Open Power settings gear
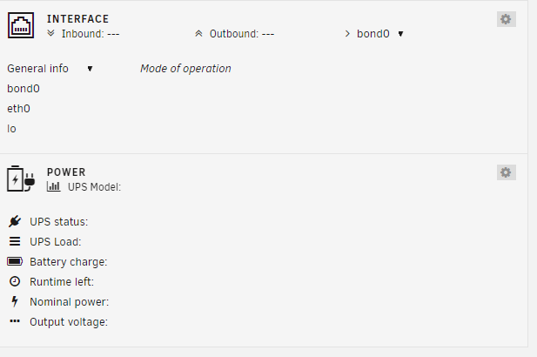Screen dimensions: 537x357 tap(507, 172)
